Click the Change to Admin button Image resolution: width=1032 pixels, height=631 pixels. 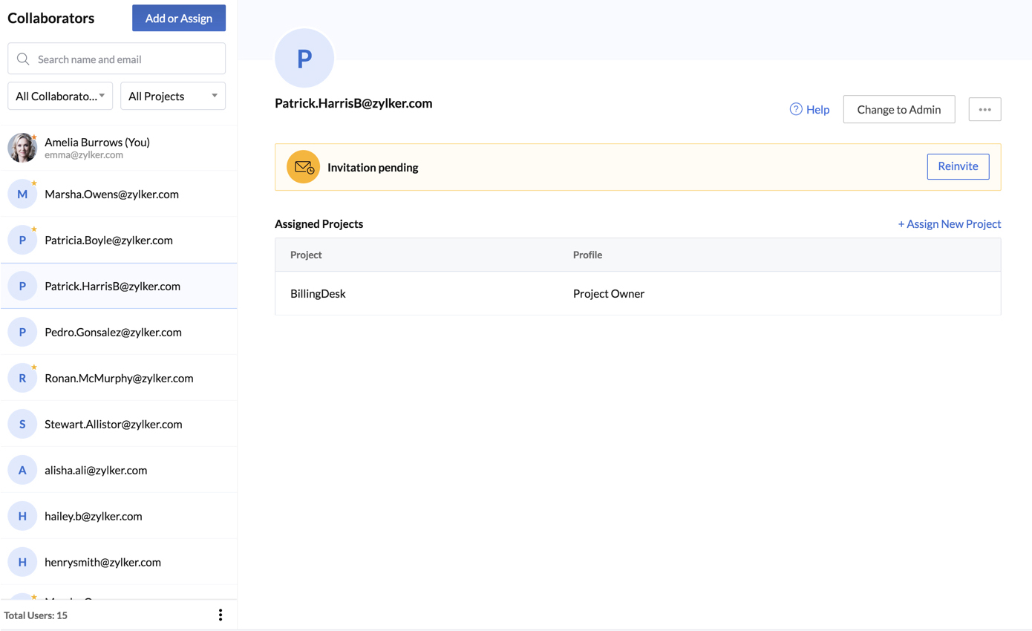[898, 109]
